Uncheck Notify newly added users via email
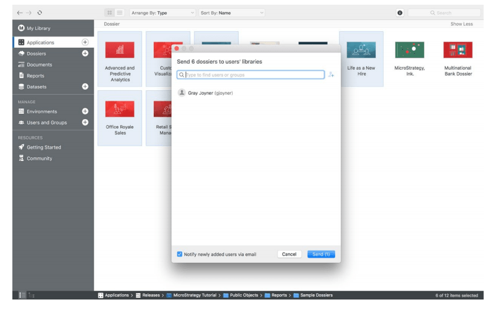Screen dimensions: 496x316 (180, 254)
